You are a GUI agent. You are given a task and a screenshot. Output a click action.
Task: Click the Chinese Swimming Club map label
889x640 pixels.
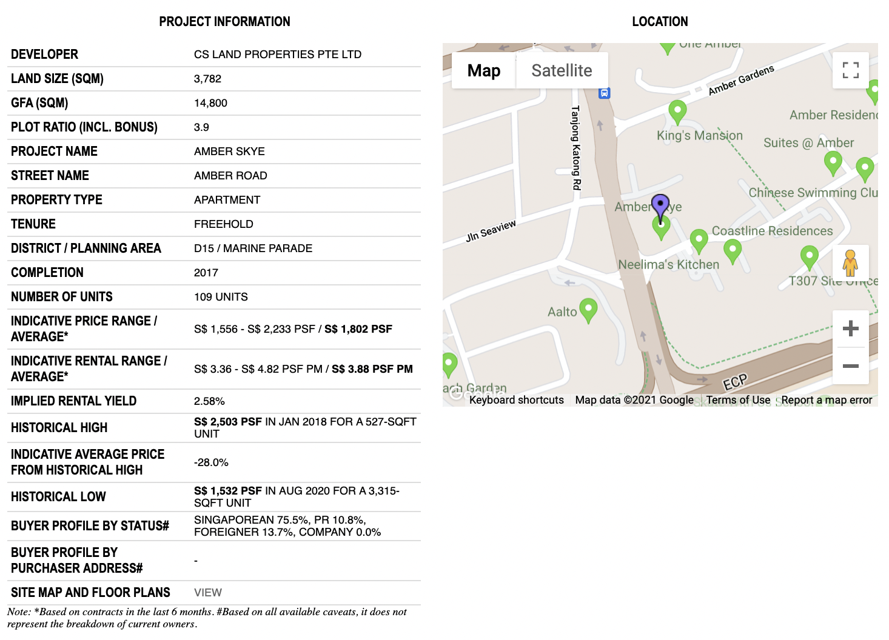[813, 193]
